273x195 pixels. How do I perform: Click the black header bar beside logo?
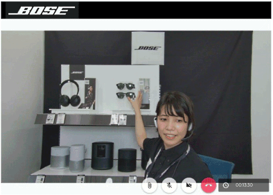pyautogui.click(x=174, y=10)
